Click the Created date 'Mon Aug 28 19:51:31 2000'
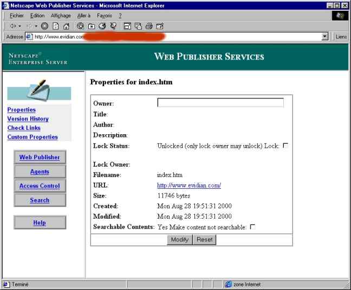Viewport: 351px width, 290px height. click(x=194, y=206)
